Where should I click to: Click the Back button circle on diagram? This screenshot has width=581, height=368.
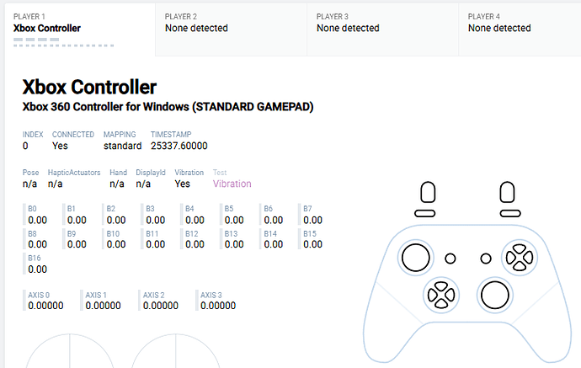point(450,259)
